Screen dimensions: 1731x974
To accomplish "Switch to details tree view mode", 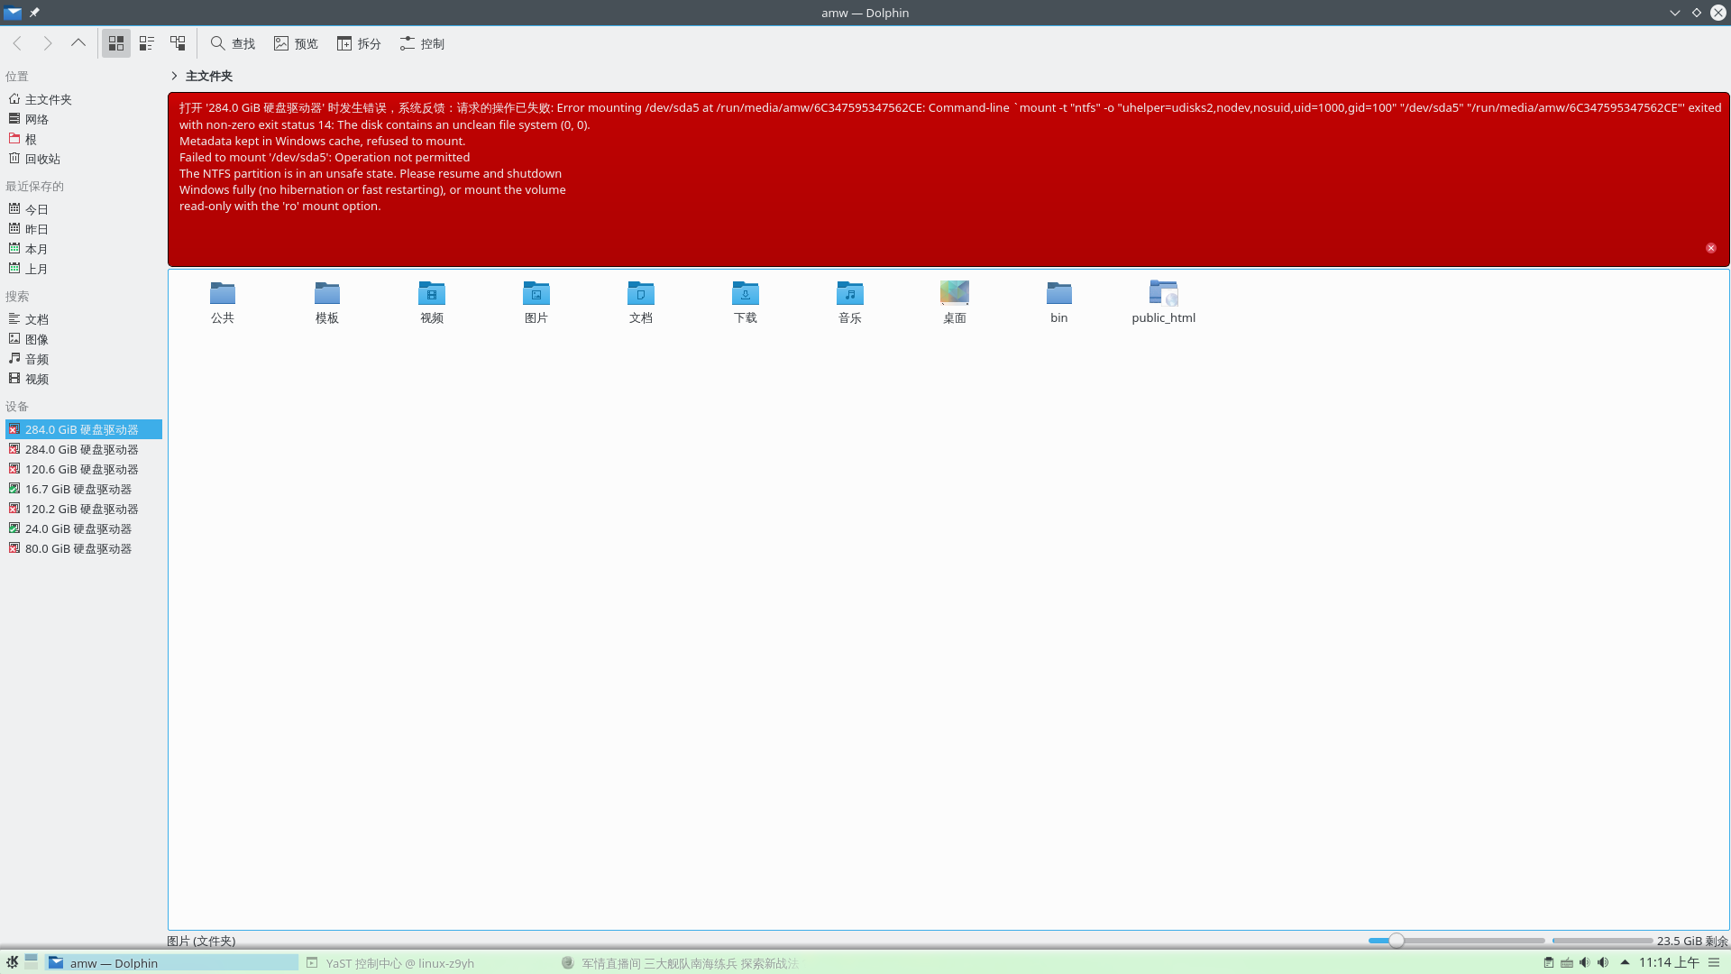I will pos(178,43).
